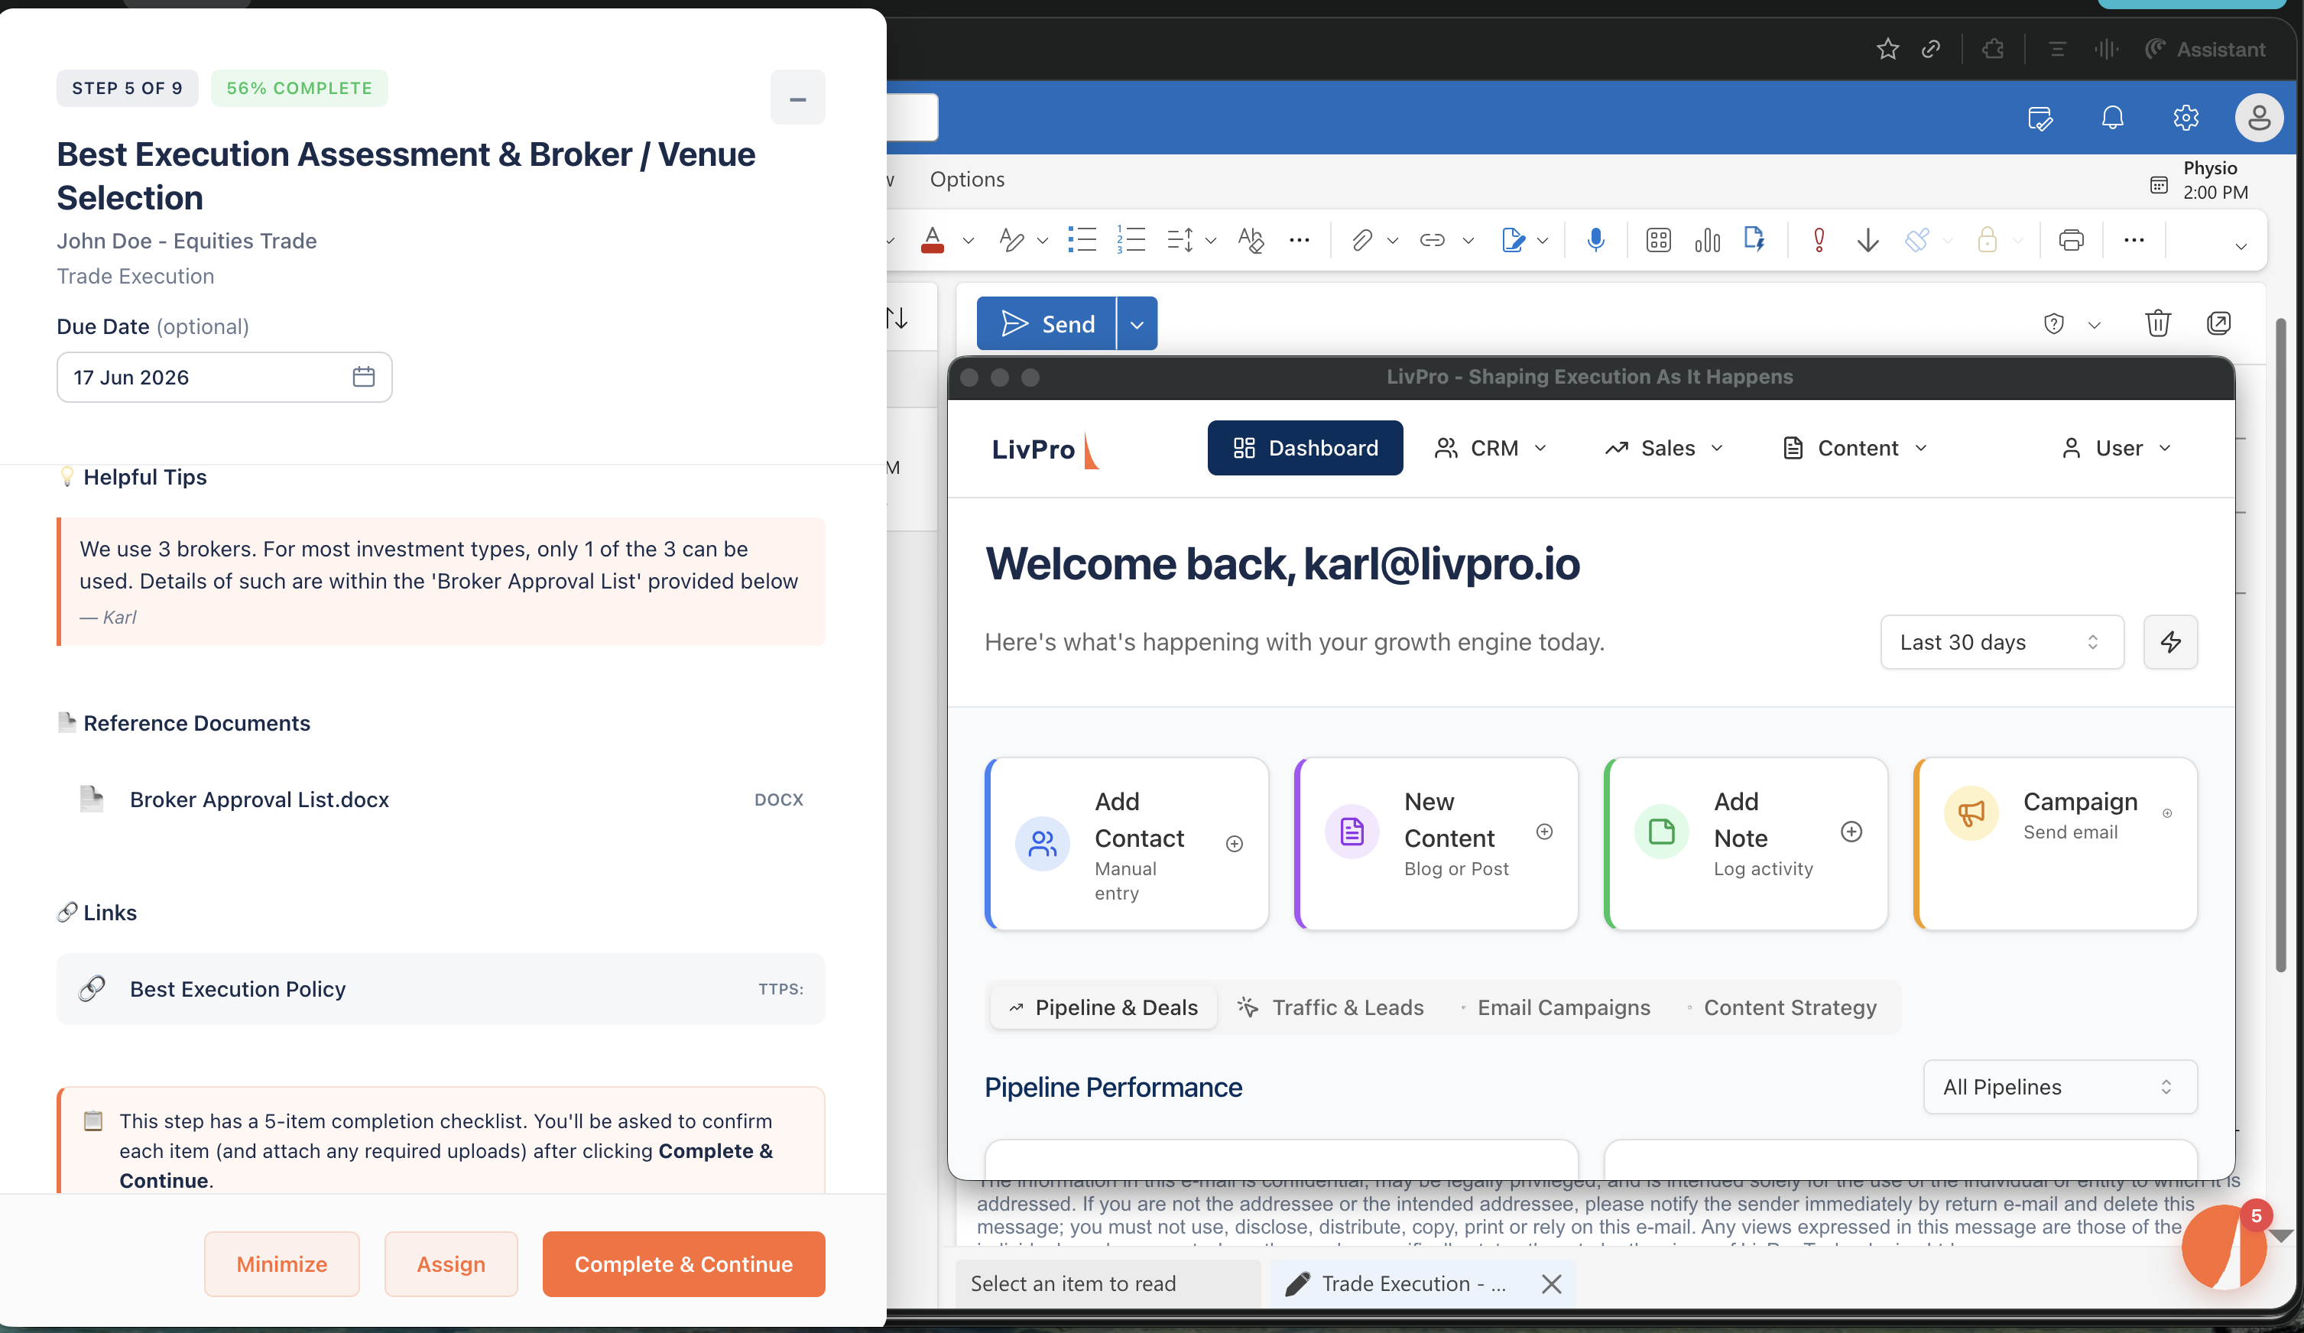2304x1333 pixels.
Task: Open the All Pipelines dropdown
Action: pos(2060,1086)
